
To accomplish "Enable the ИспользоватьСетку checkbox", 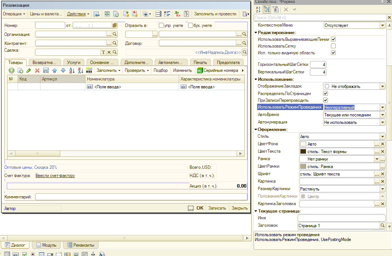I will coord(333,46).
